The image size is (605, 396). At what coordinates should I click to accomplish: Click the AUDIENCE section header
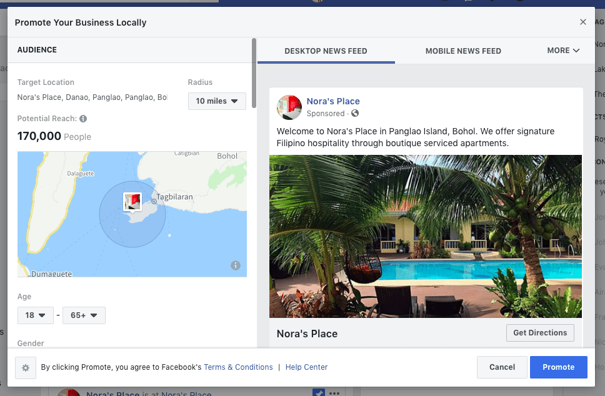click(x=37, y=50)
